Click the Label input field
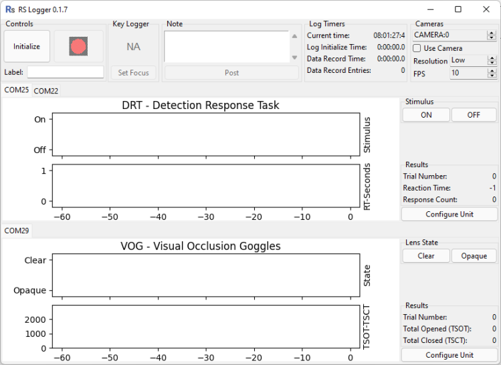 [x=66, y=72]
